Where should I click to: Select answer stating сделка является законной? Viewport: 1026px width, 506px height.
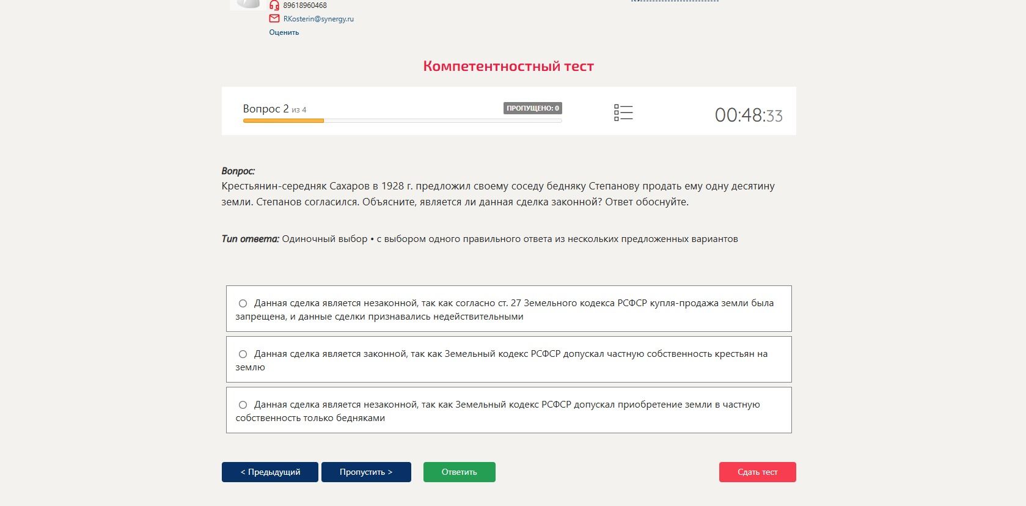pyautogui.click(x=509, y=359)
